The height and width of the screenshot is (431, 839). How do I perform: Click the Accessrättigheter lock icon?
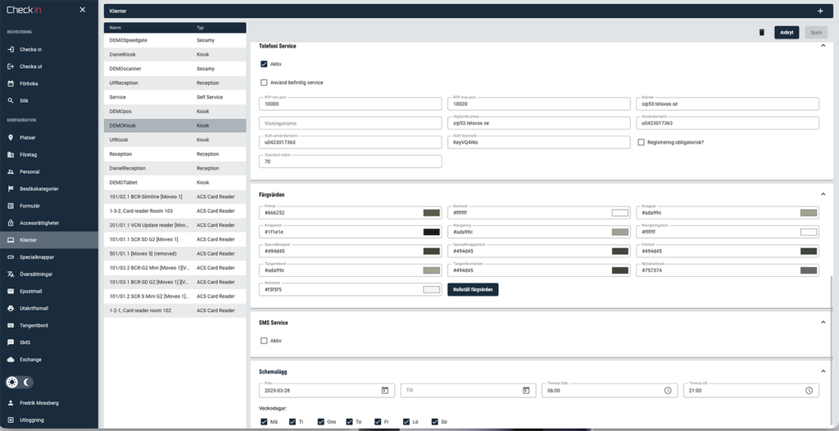pyautogui.click(x=11, y=223)
